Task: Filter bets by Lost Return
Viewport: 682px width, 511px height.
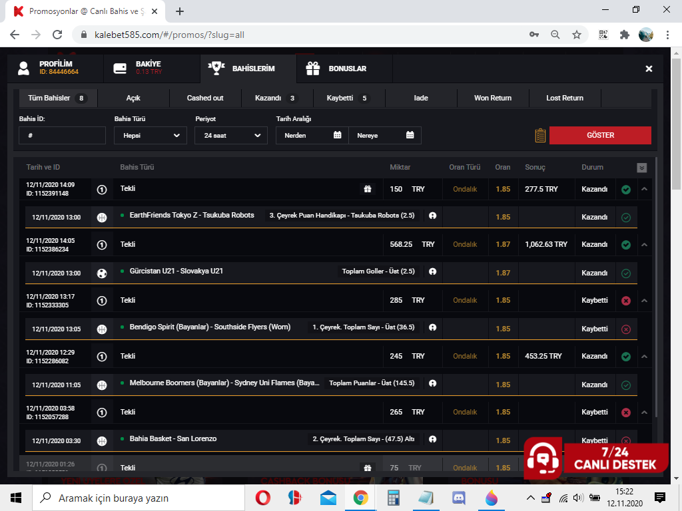Action: [x=565, y=98]
